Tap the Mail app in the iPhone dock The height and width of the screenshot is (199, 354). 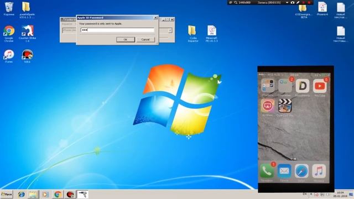pos(284,171)
